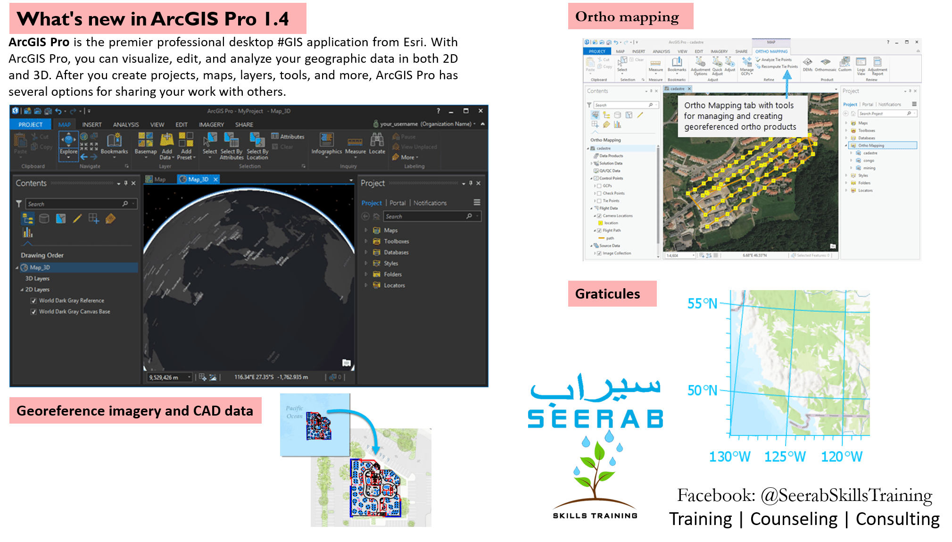The image size is (952, 542).
Task: Enable the GCPs layer checkbox
Action: (599, 186)
